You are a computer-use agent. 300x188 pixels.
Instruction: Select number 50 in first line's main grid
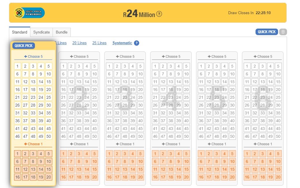click(x=49, y=136)
